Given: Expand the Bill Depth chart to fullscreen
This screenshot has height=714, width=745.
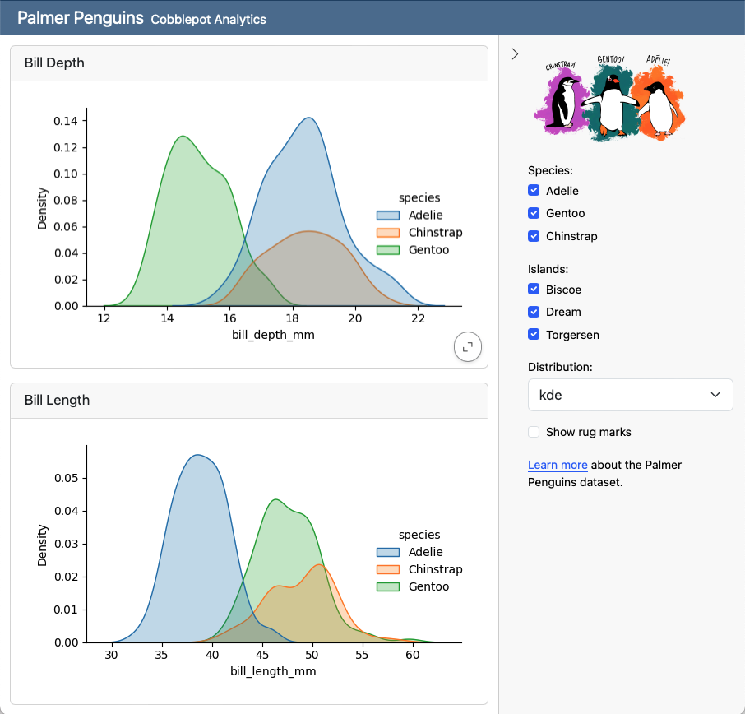Looking at the screenshot, I should (x=467, y=346).
